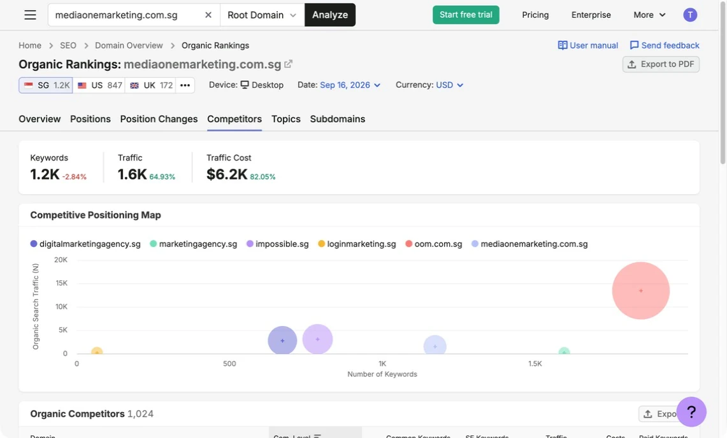
Task: Toggle loginmarketing.sg legend item
Action: pyautogui.click(x=357, y=244)
